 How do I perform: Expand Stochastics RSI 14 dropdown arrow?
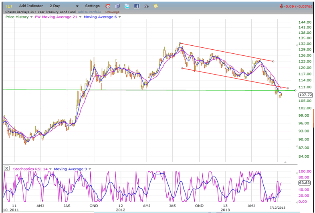click(x=50, y=169)
